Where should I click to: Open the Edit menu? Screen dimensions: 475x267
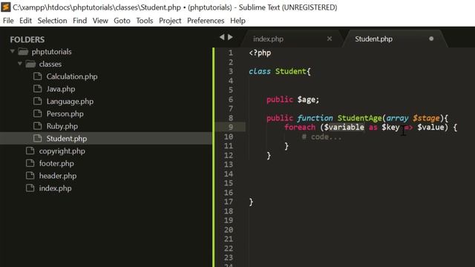point(25,21)
